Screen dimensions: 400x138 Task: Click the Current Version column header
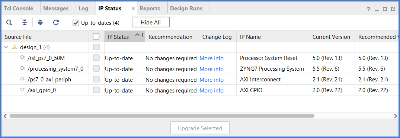coord(332,37)
